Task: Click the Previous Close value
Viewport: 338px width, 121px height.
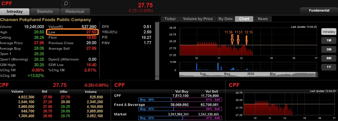Action: tap(91, 43)
